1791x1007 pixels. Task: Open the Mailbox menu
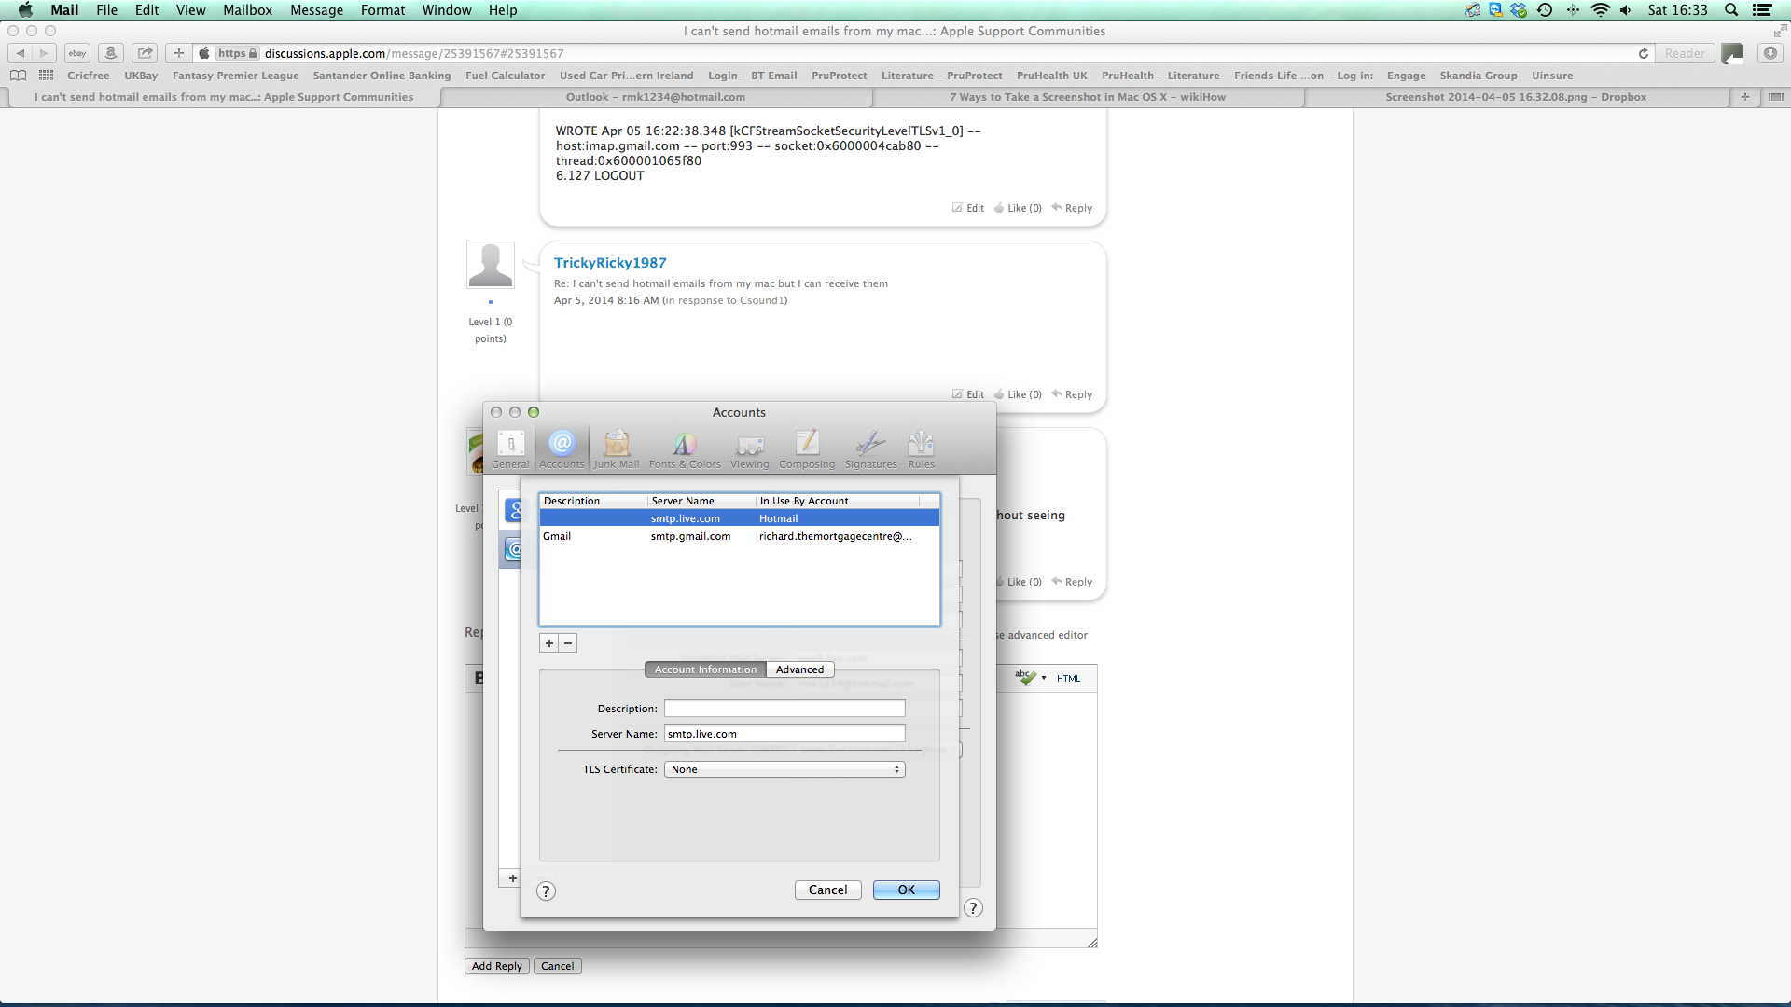(x=247, y=10)
